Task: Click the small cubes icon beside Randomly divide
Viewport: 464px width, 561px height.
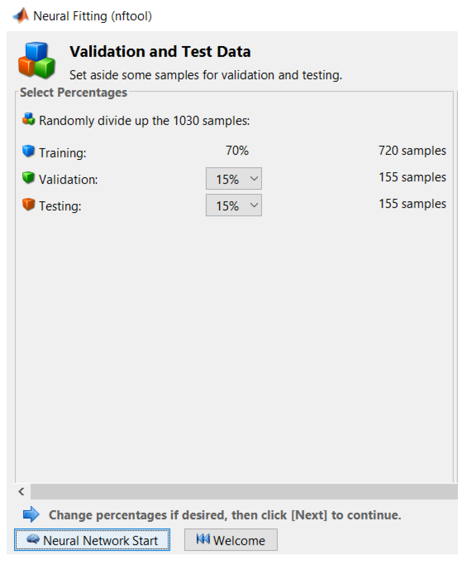Action: click(29, 119)
